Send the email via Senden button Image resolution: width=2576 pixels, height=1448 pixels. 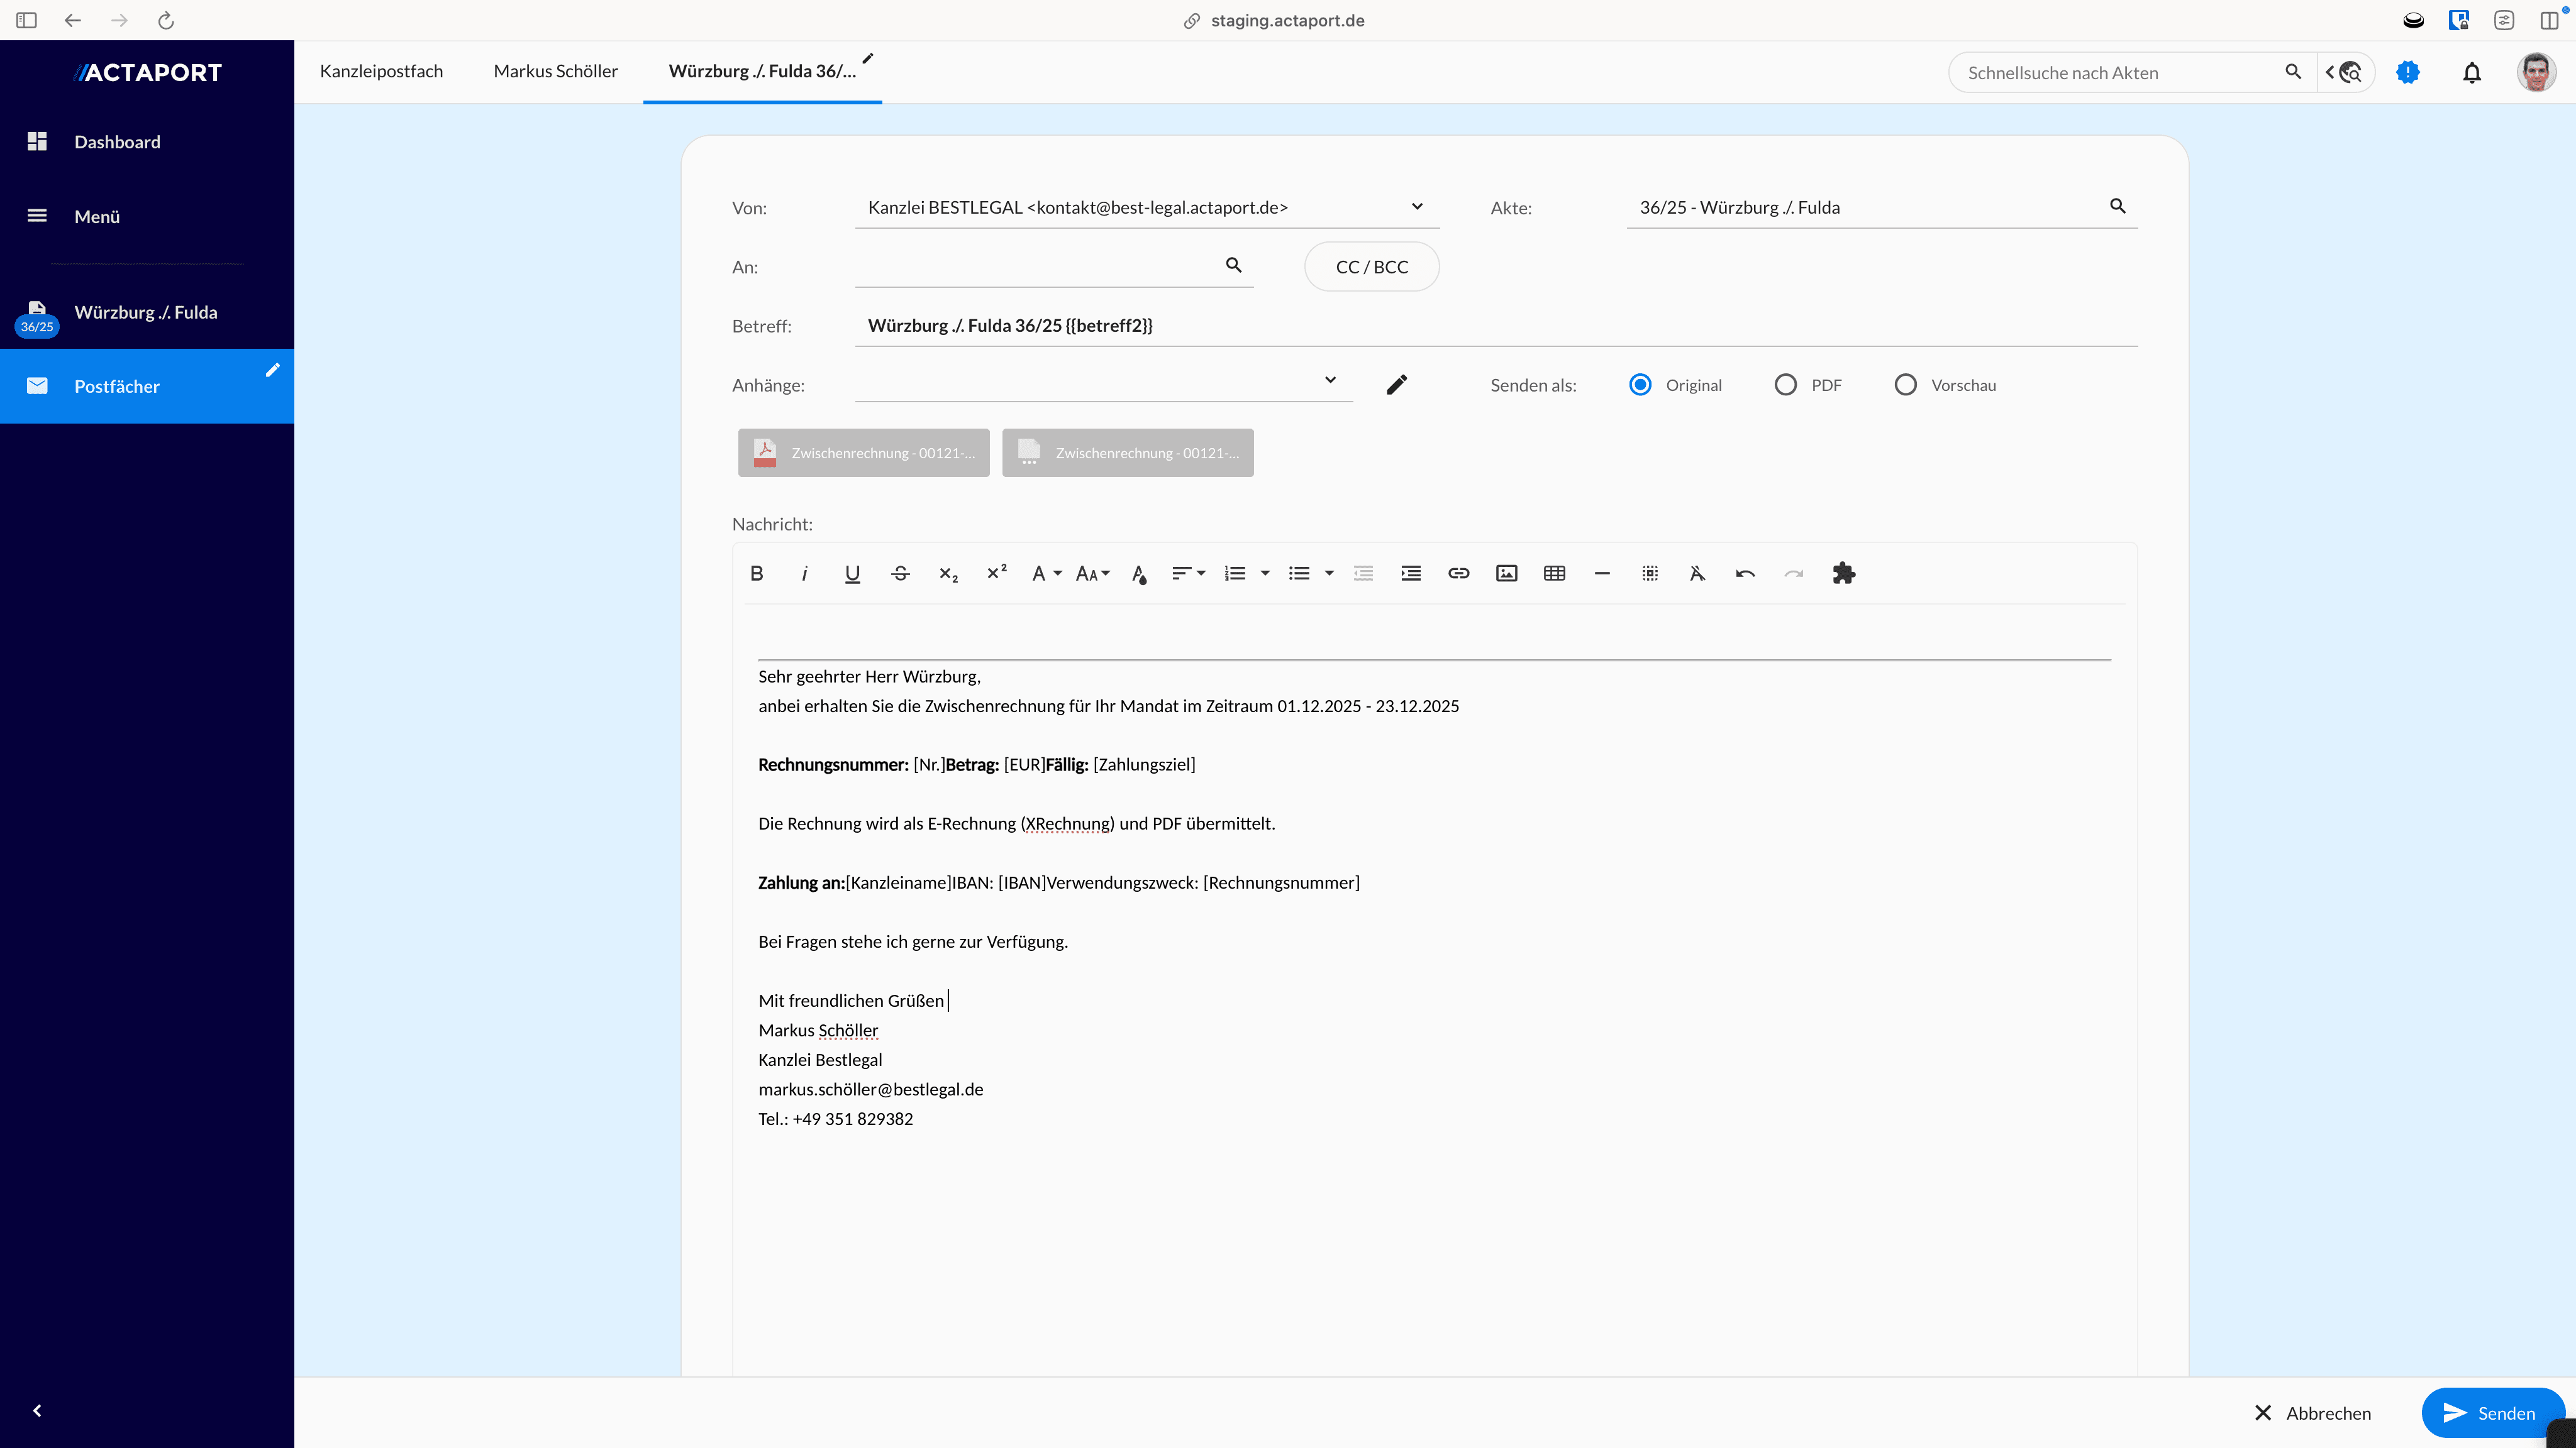pos(2493,1412)
